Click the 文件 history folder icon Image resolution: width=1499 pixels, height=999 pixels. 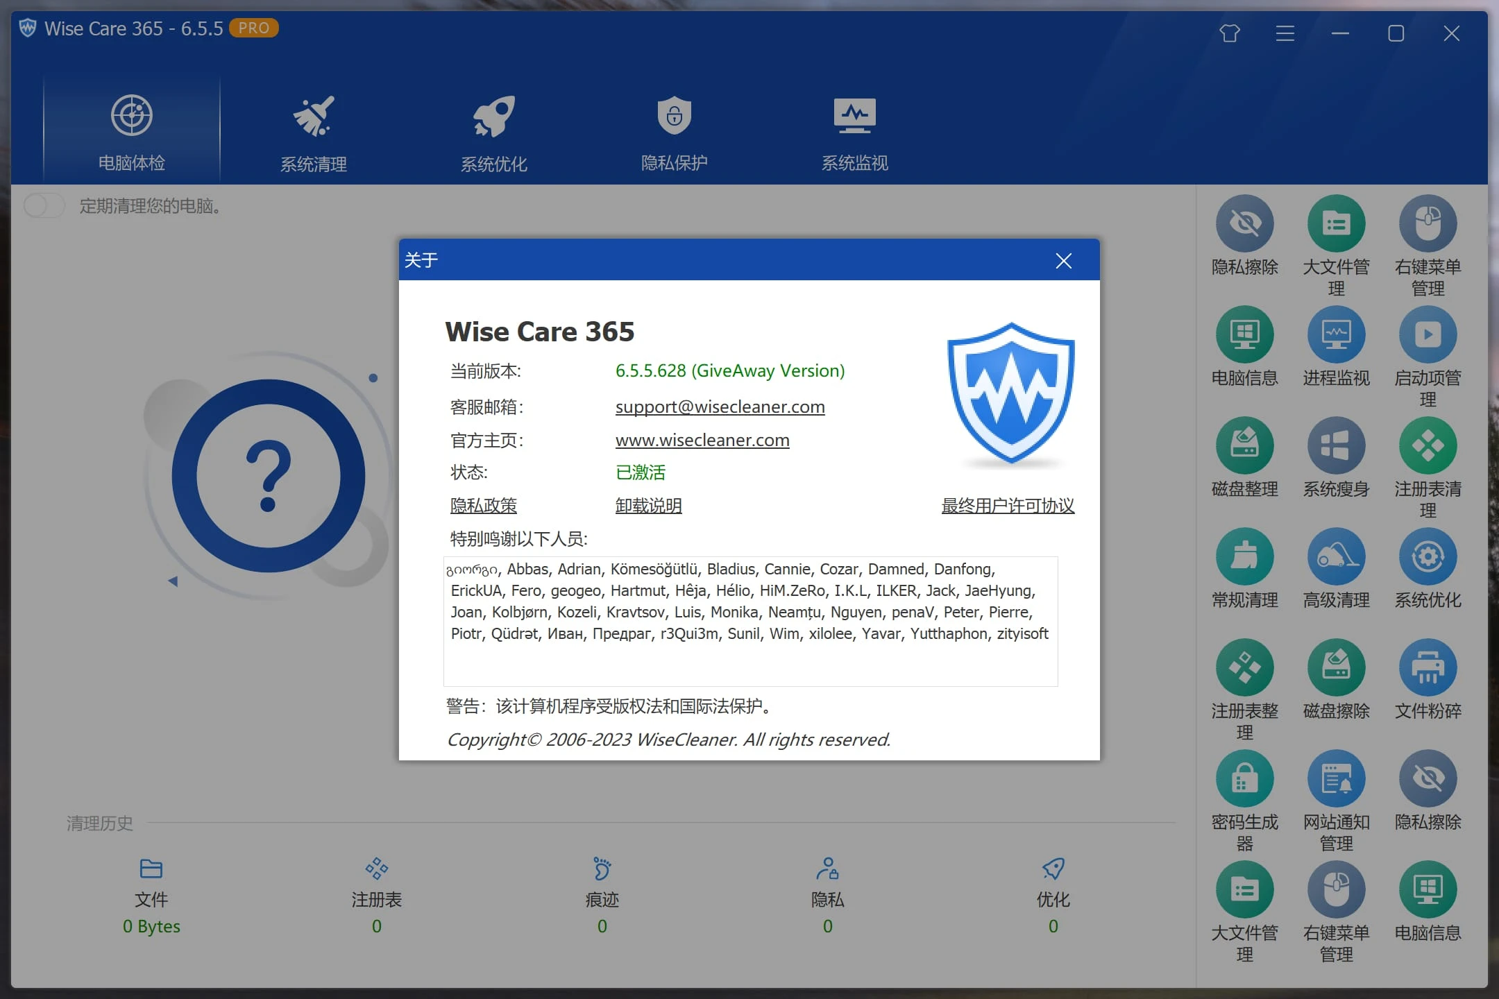[151, 869]
